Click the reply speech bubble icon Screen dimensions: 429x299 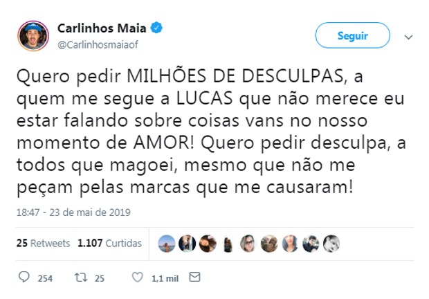tap(24, 278)
